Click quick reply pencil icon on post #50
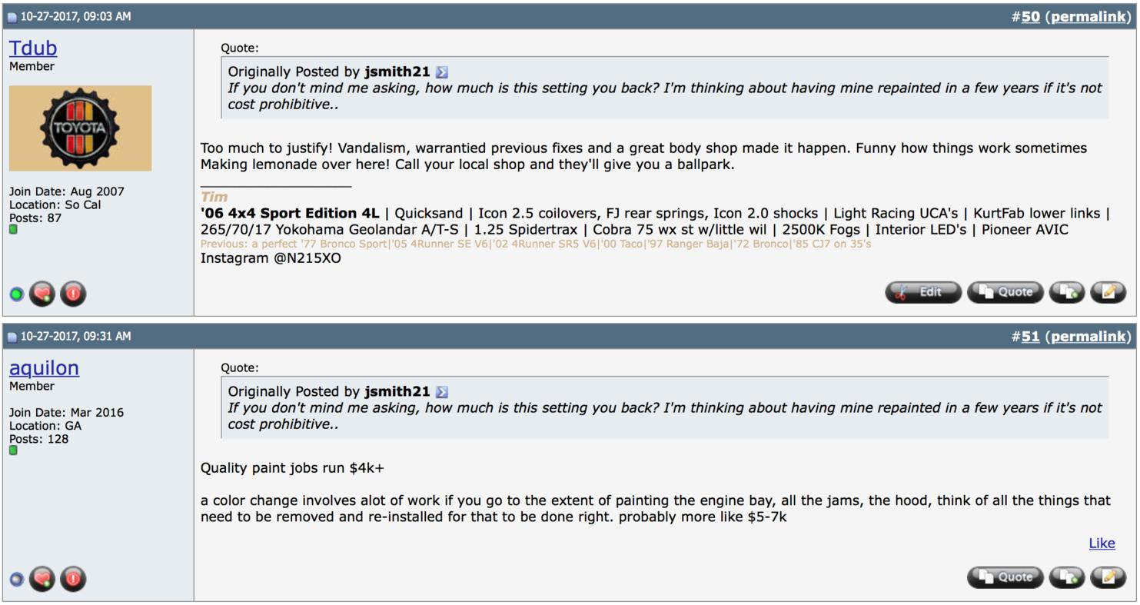Screen dimensions: 1140x605 click(x=1108, y=292)
